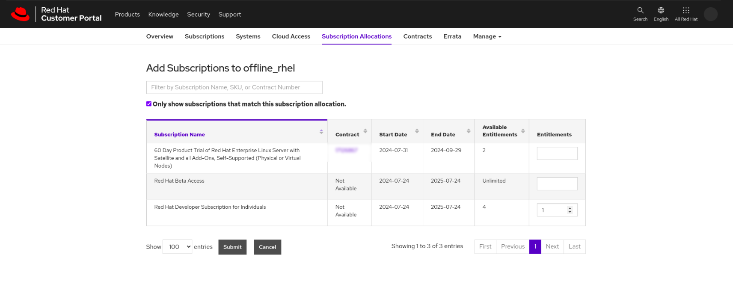The width and height of the screenshot is (733, 308).
Task: Uncheck only show matching subscriptions checkbox
Action: click(x=149, y=104)
